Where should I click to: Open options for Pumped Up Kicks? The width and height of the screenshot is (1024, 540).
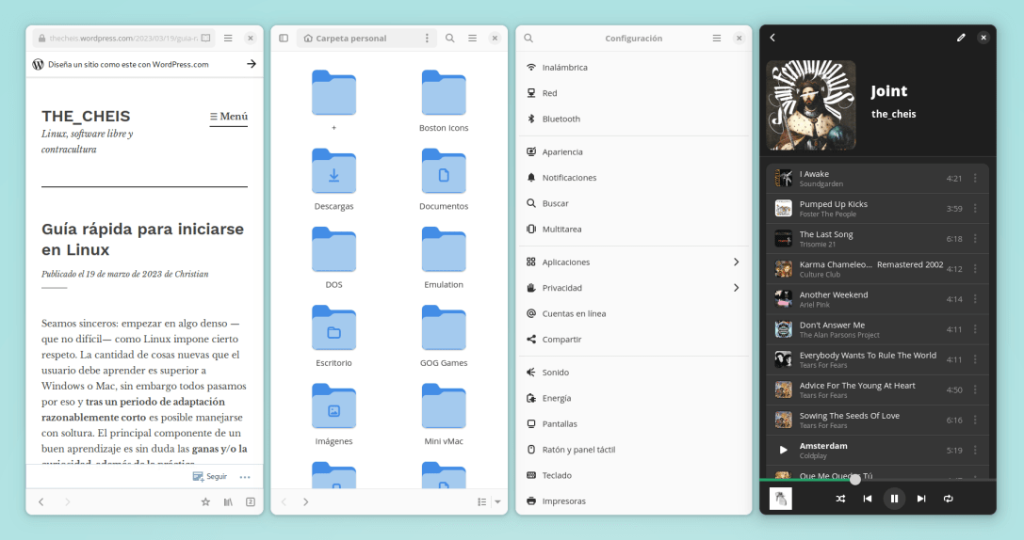(x=975, y=209)
